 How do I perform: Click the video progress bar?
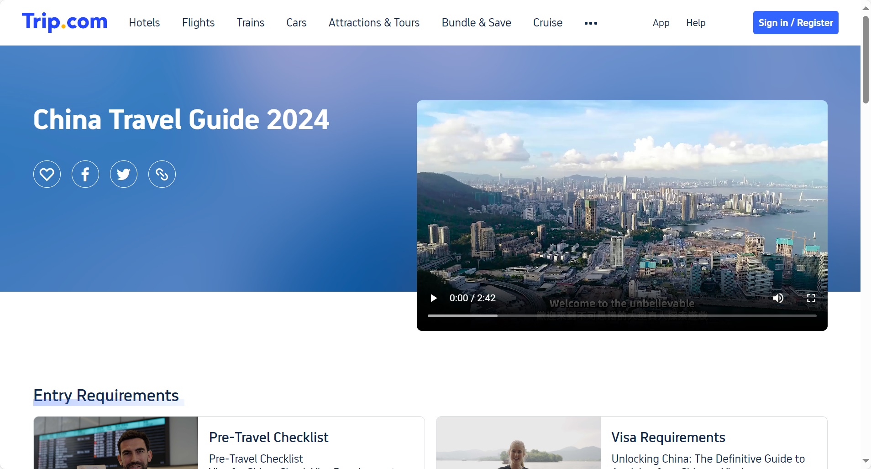click(622, 315)
